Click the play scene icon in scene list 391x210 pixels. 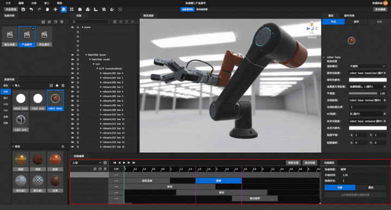coord(49,22)
